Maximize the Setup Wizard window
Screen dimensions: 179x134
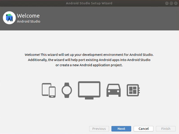(171, 3)
